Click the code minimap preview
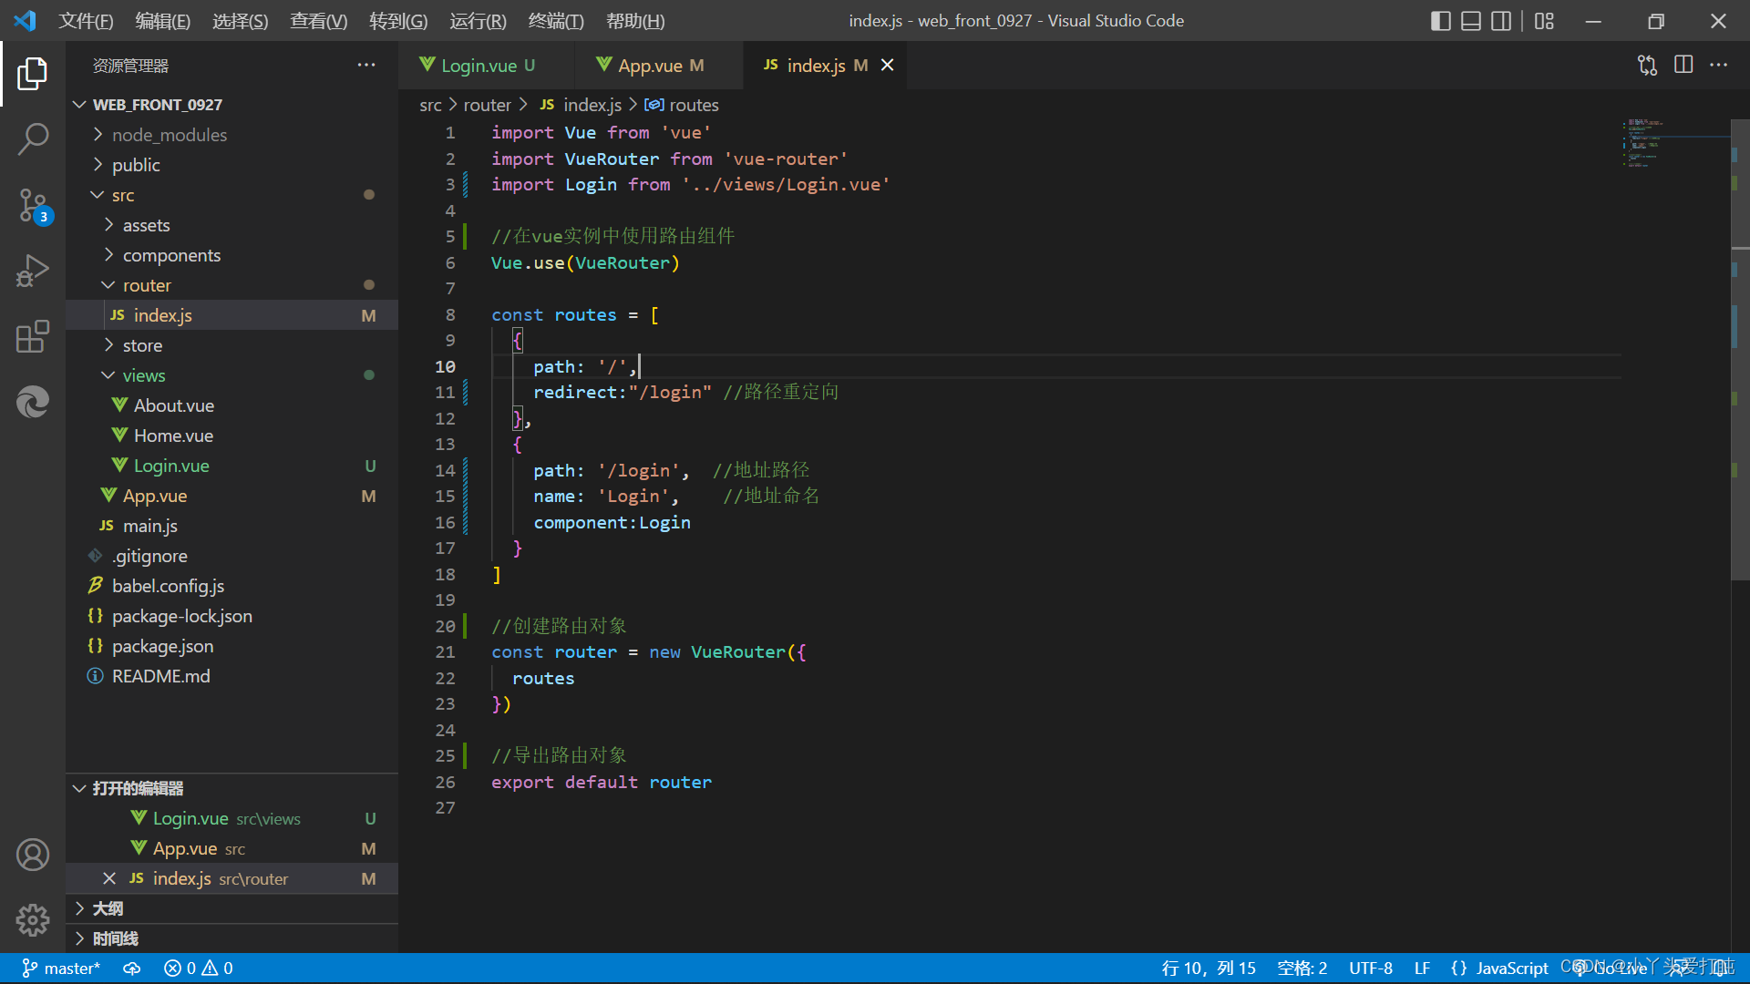 (1675, 143)
